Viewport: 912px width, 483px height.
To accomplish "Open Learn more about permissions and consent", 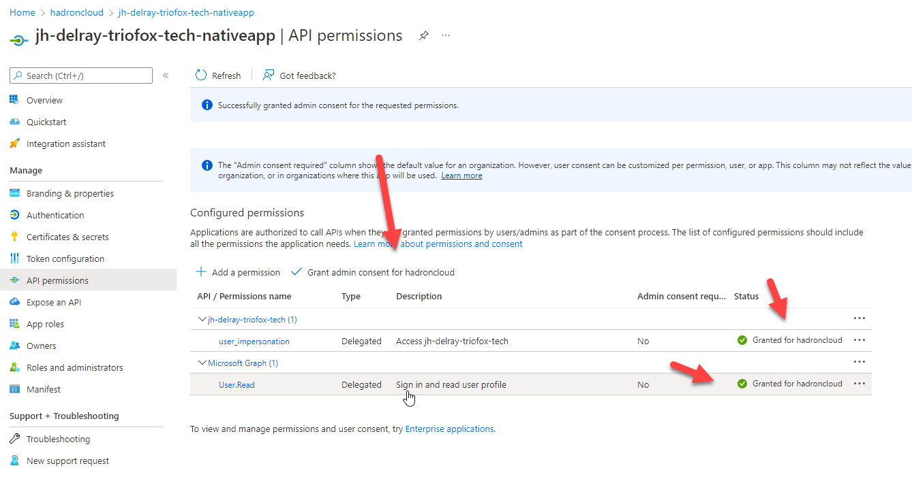I will (x=438, y=244).
